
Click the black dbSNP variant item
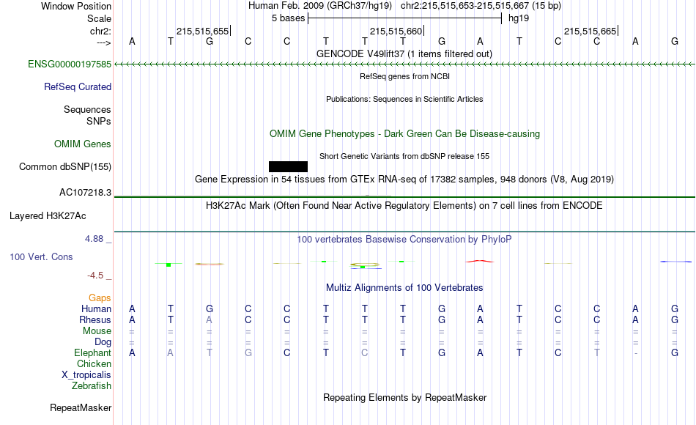point(288,166)
